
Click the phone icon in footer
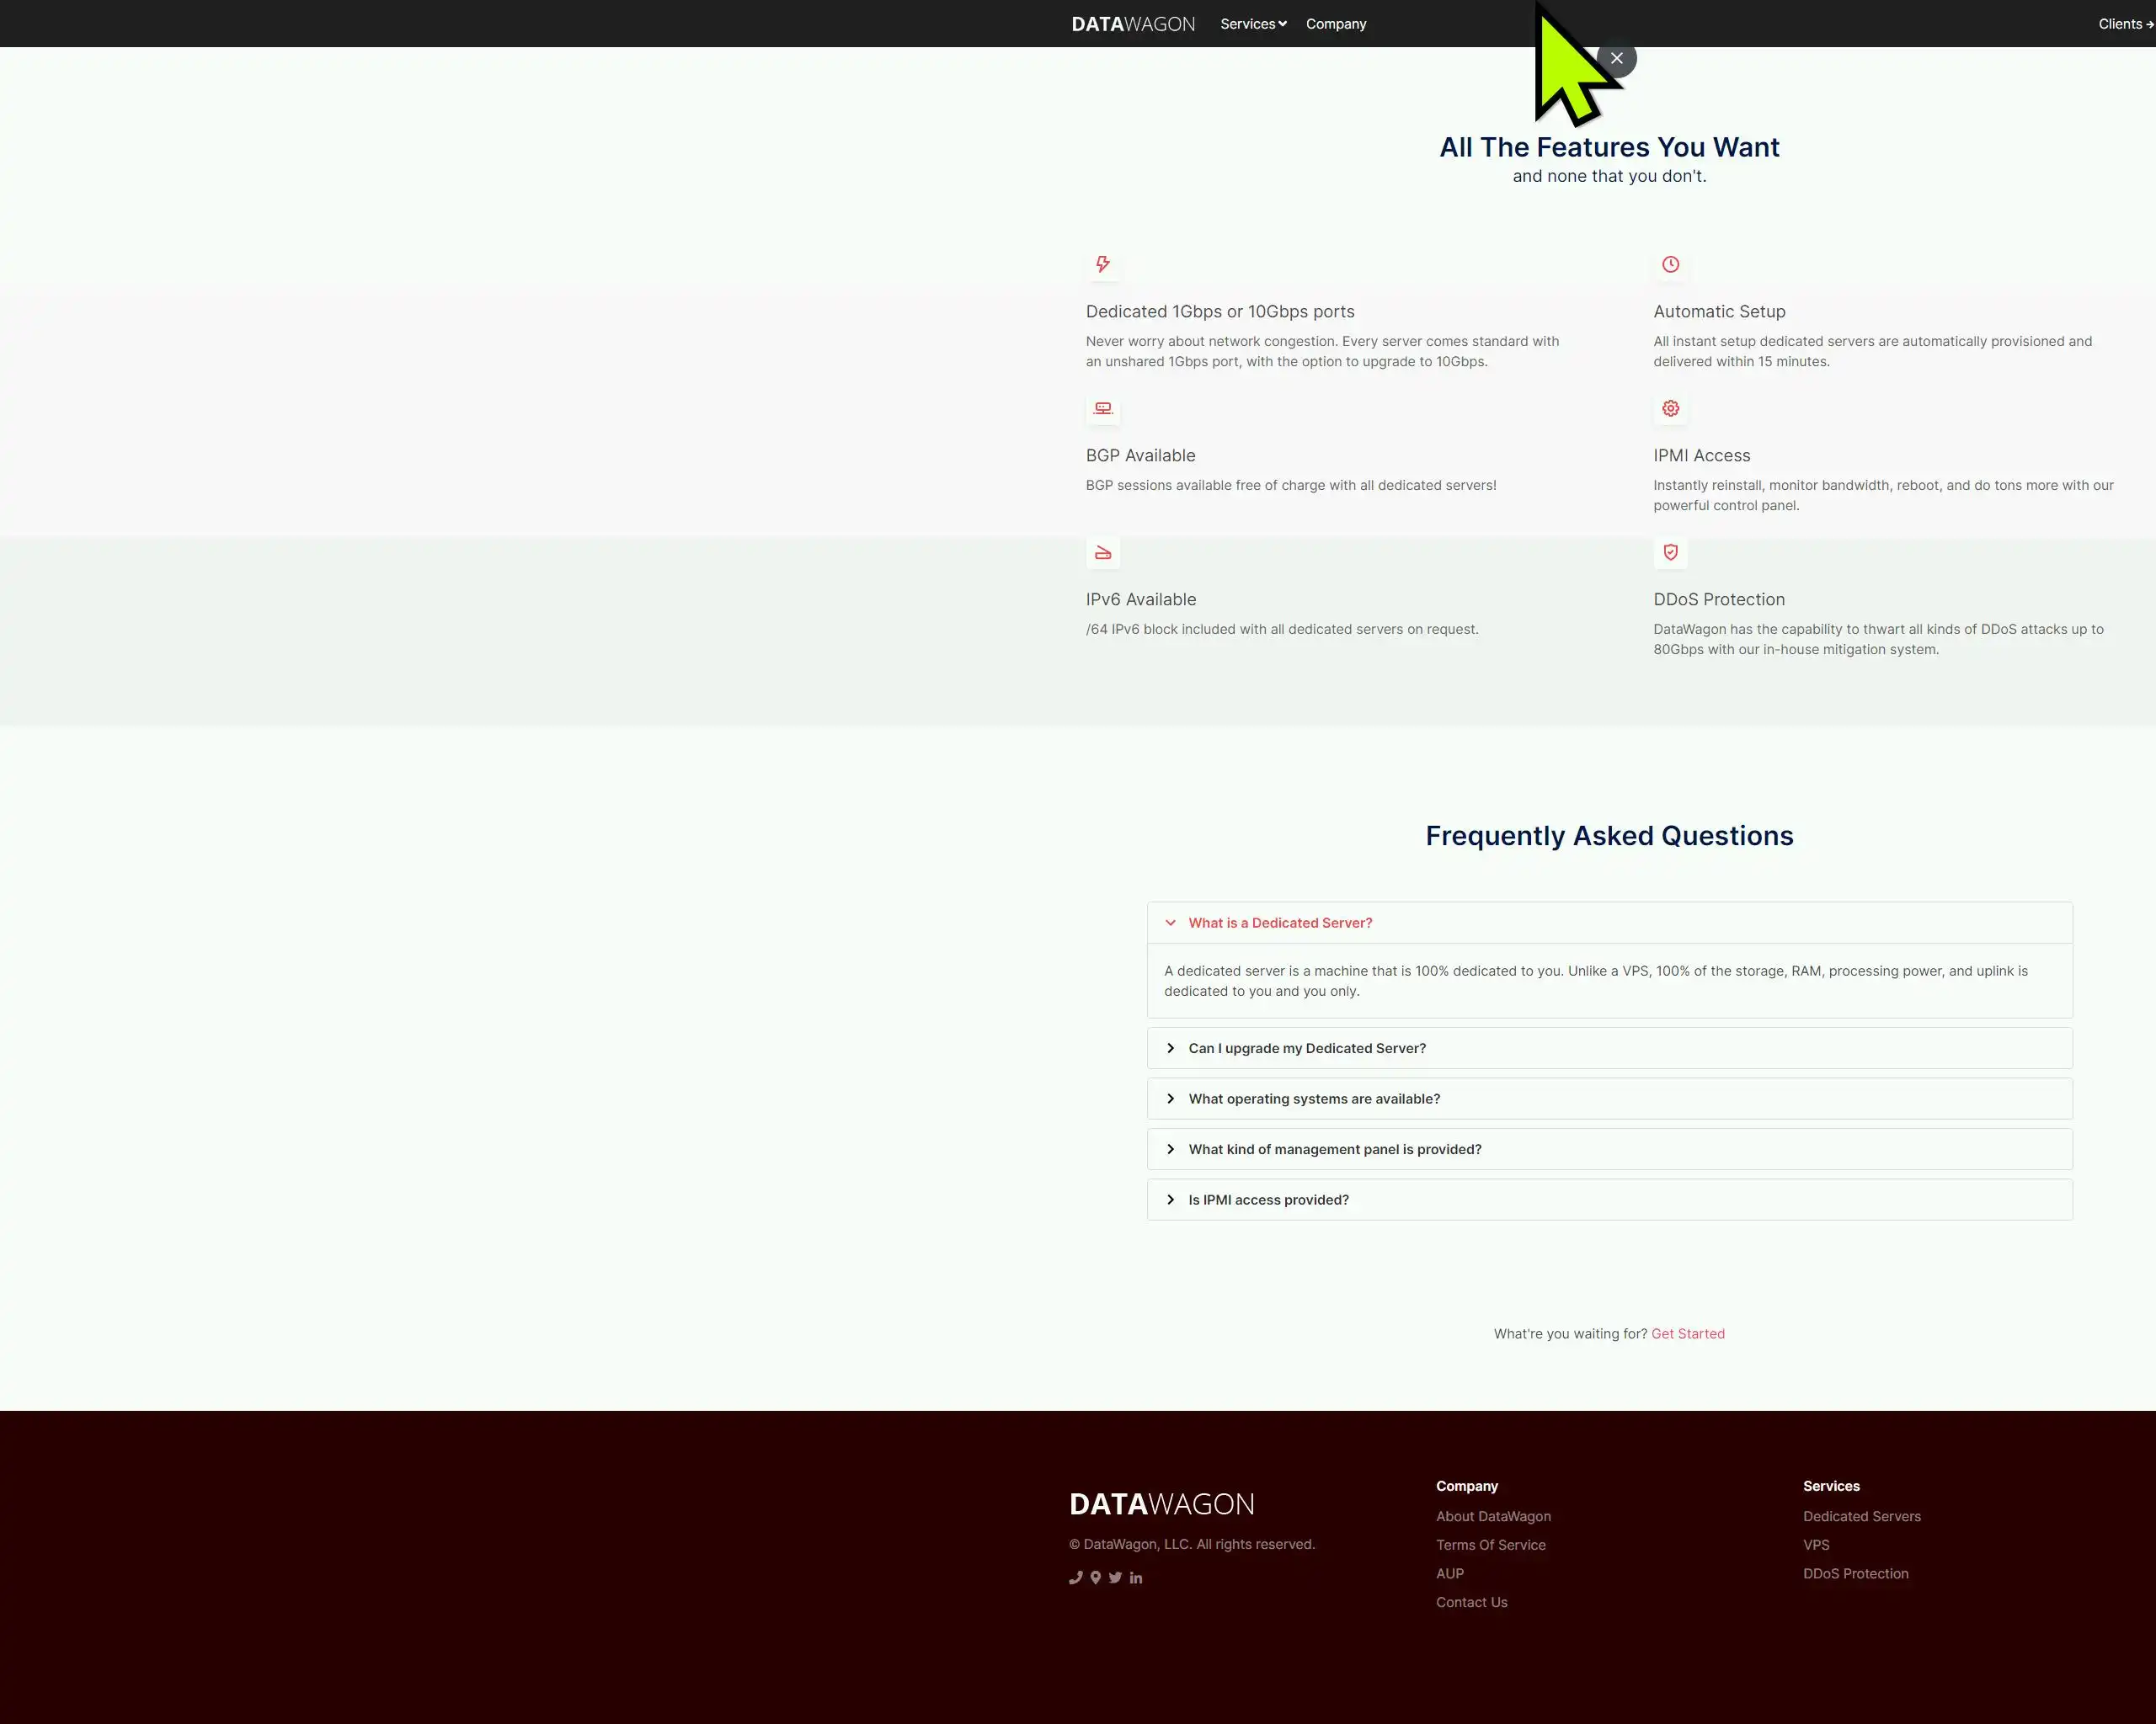click(x=1076, y=1578)
